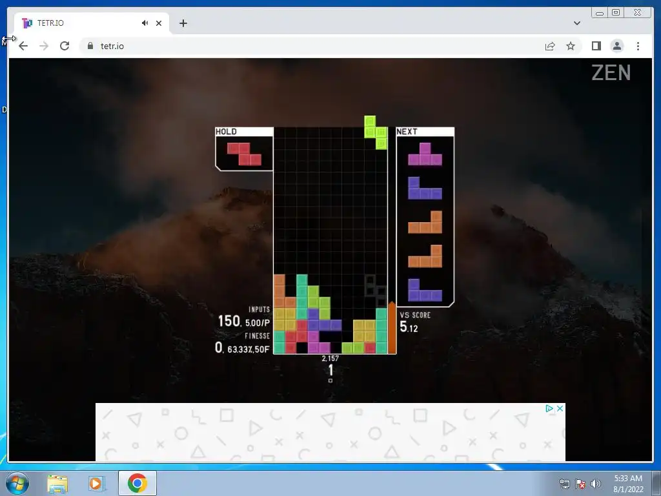The image size is (661, 496).
Task: Click the ZEN mode label
Action: (611, 72)
